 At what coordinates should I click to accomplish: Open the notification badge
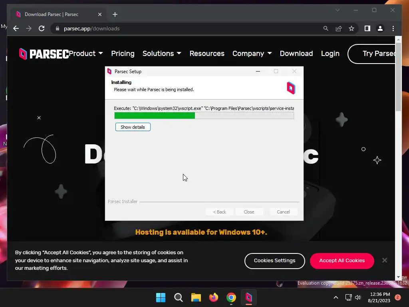(398, 297)
